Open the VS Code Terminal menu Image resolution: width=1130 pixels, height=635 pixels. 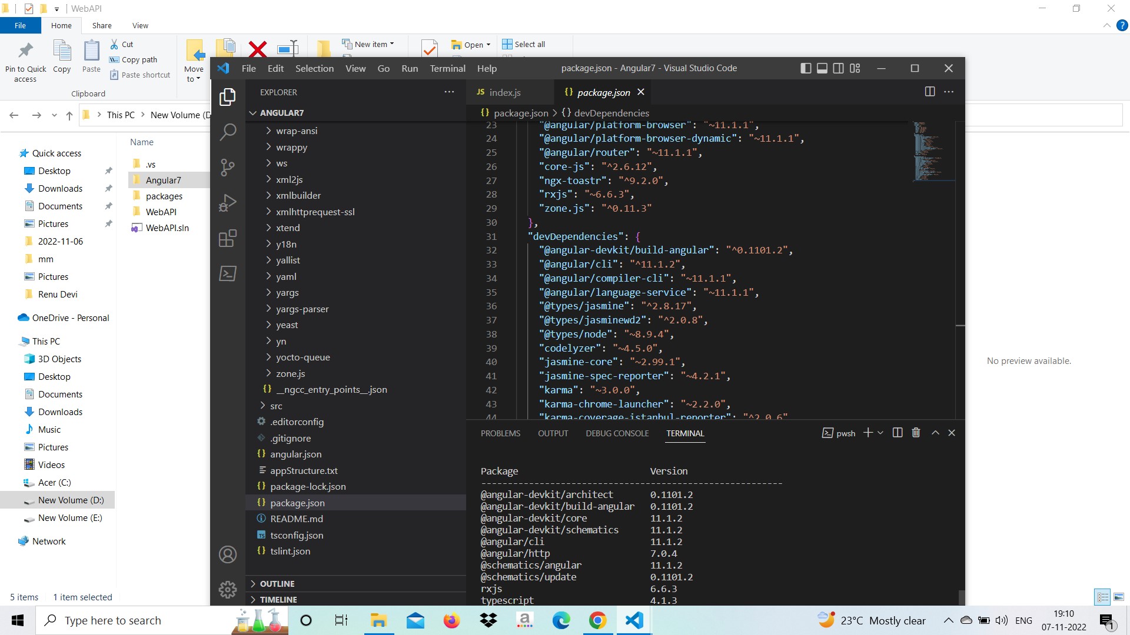(447, 68)
